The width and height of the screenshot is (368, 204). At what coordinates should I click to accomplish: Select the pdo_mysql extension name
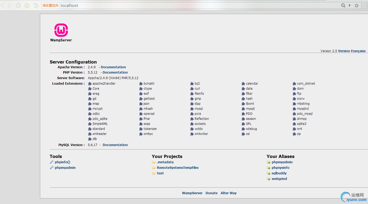(305, 114)
